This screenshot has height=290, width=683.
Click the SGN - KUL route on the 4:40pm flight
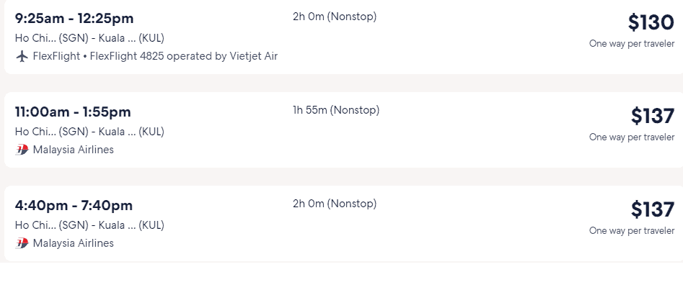pos(89,225)
